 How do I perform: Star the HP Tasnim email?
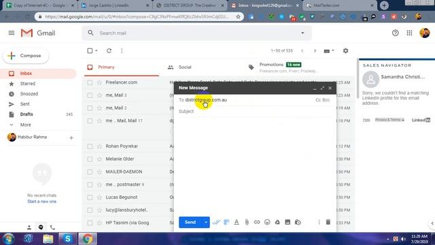(99, 223)
